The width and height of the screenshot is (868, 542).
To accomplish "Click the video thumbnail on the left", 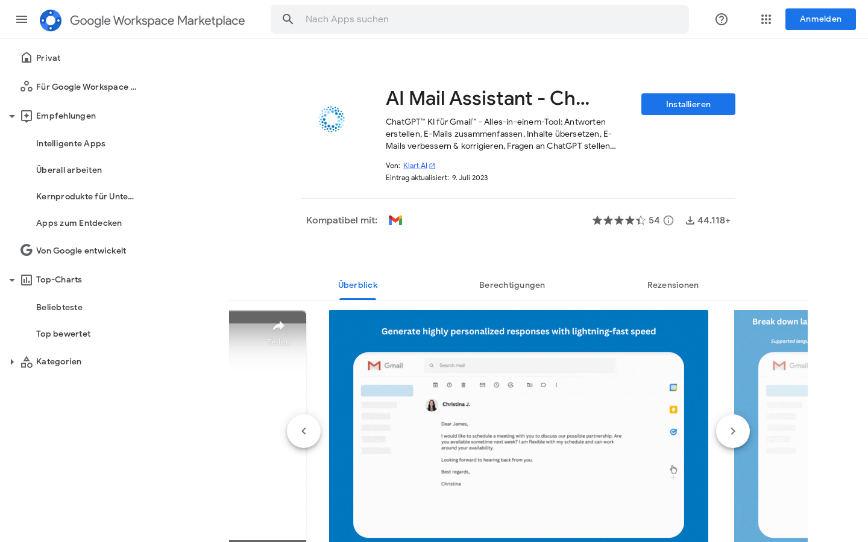I will coord(268,426).
